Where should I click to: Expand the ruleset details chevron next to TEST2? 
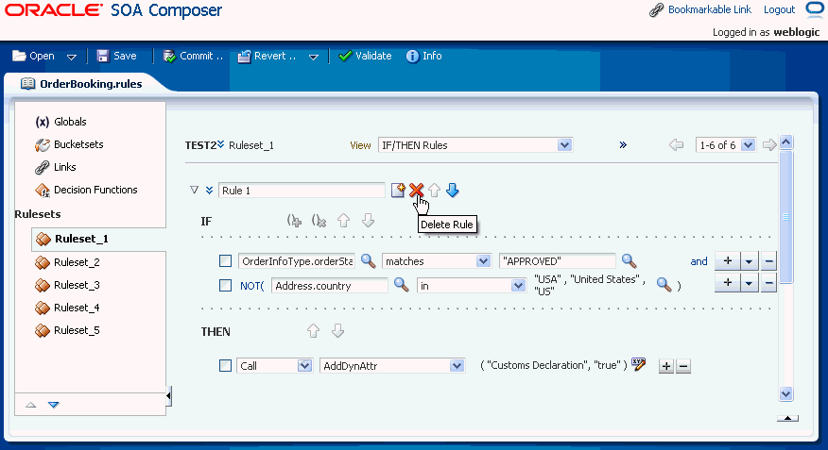point(221,143)
